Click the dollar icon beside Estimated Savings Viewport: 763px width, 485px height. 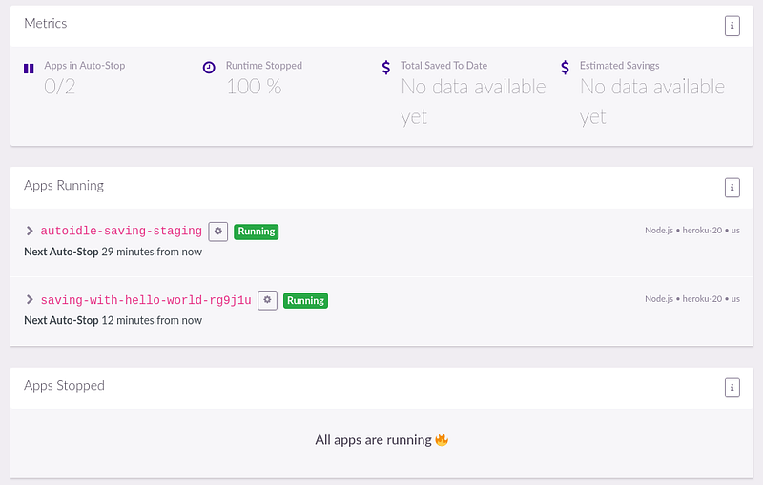pos(565,68)
